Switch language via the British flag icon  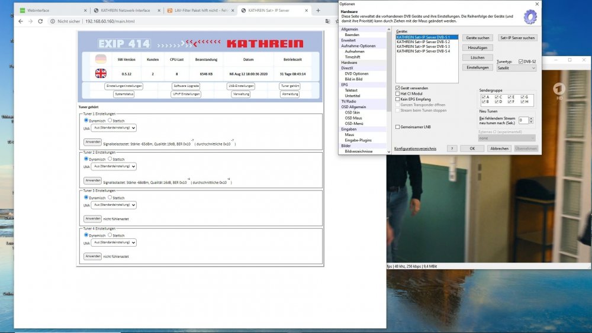pyautogui.click(x=101, y=73)
